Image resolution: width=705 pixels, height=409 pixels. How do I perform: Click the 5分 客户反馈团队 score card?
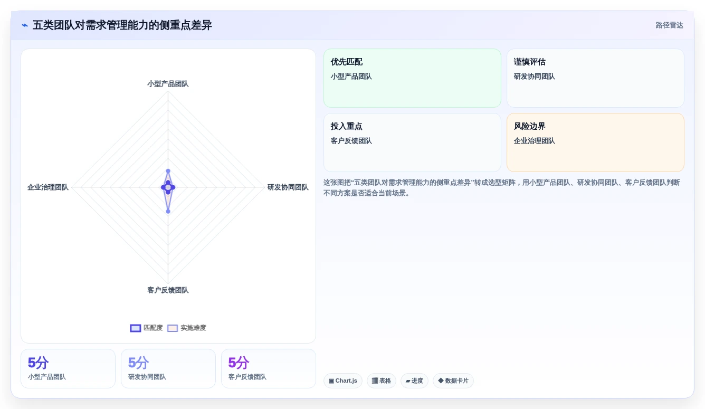[269, 368]
